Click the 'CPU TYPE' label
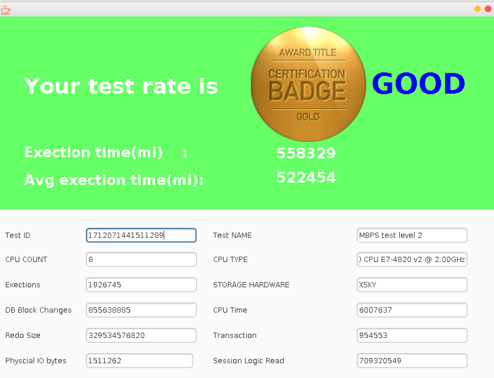This screenshot has width=494, height=378. point(231,259)
